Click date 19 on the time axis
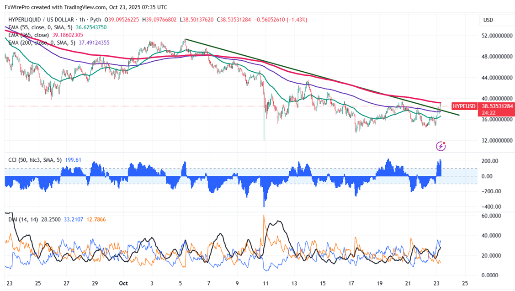515x291 pixels. (x=380, y=283)
